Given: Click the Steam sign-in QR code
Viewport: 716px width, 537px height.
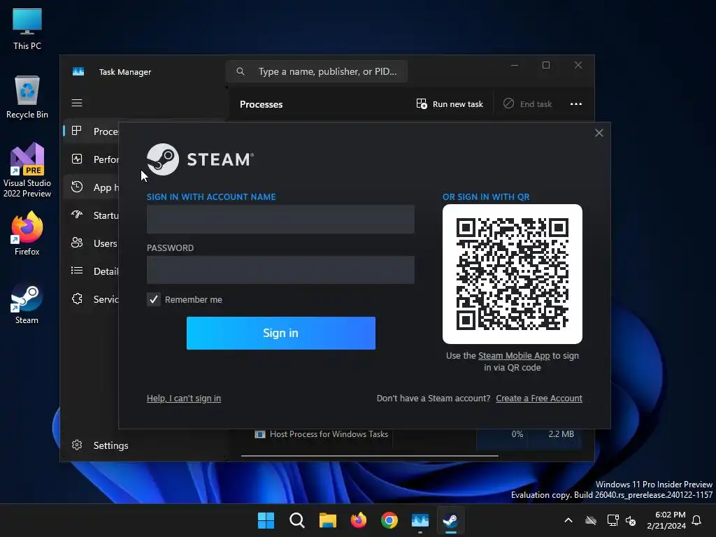Looking at the screenshot, I should [513, 274].
